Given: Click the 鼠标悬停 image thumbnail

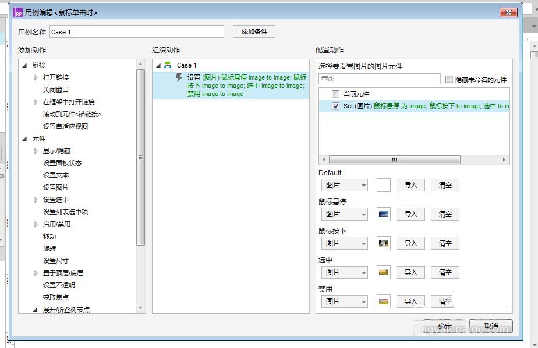Looking at the screenshot, I should coord(384,214).
